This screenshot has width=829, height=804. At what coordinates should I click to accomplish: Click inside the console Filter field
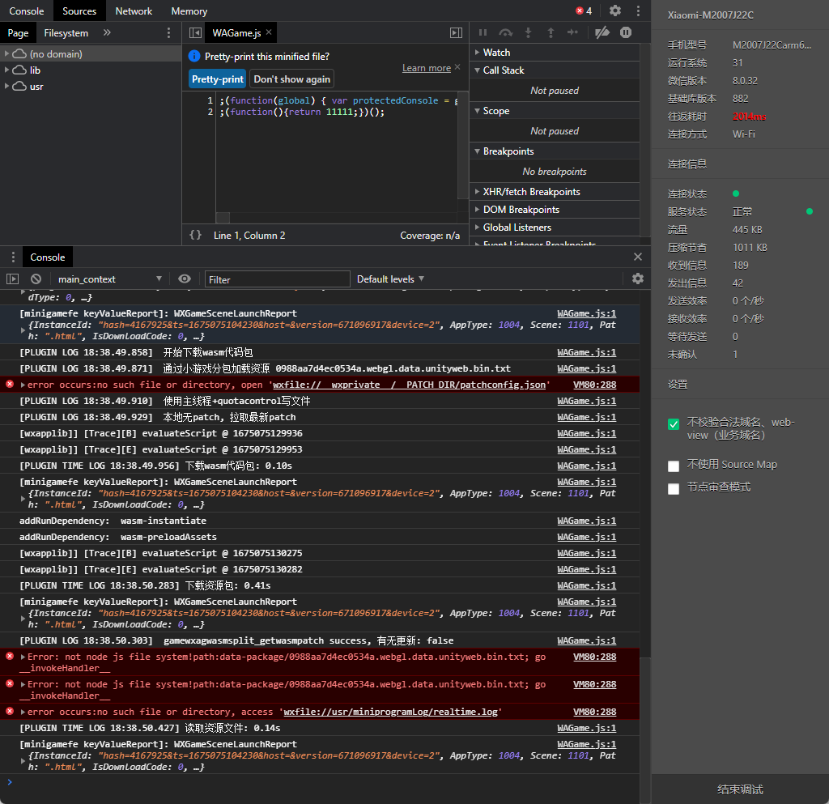click(x=277, y=279)
